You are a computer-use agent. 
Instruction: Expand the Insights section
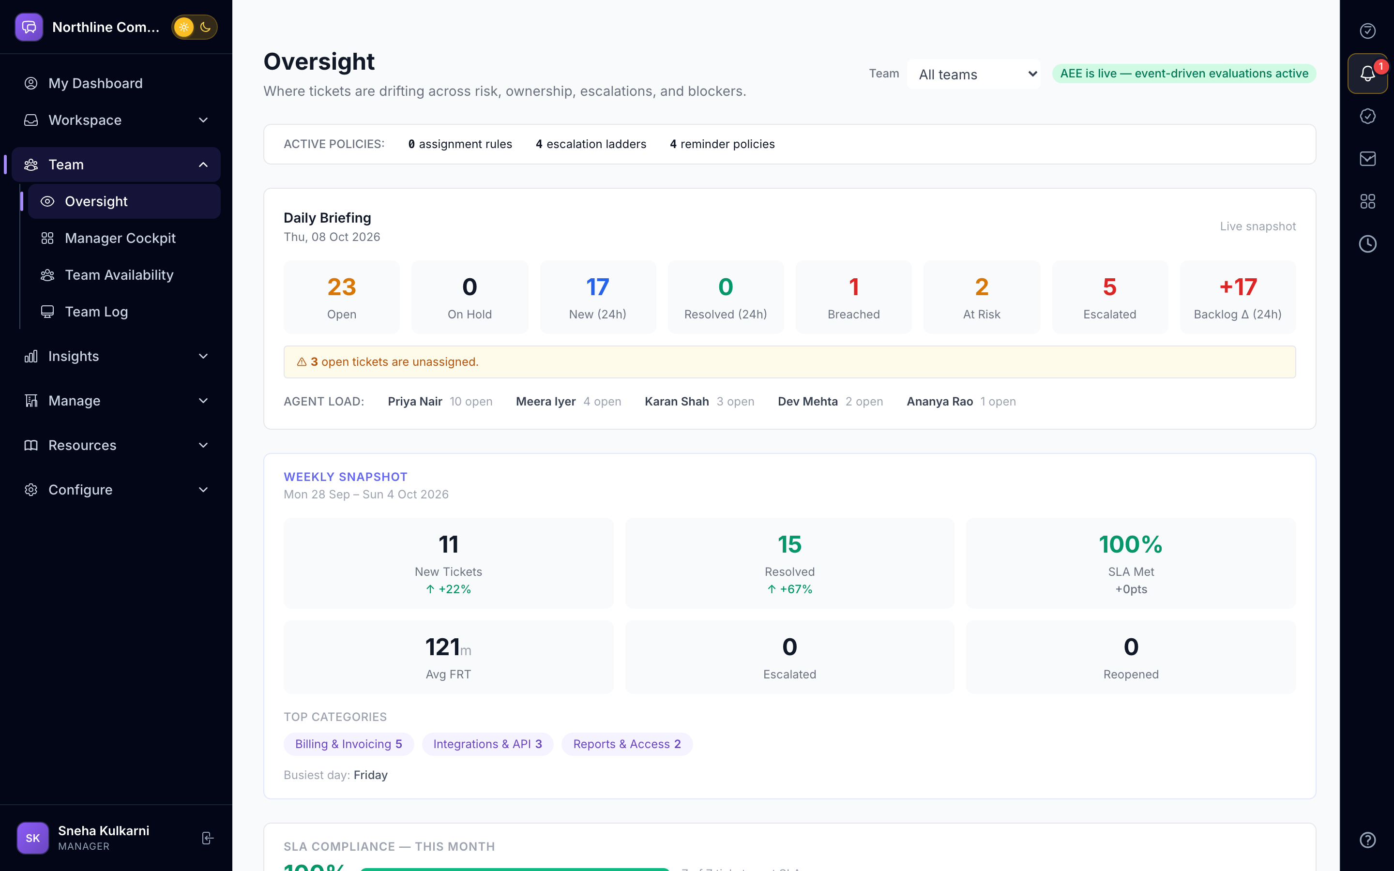point(116,356)
